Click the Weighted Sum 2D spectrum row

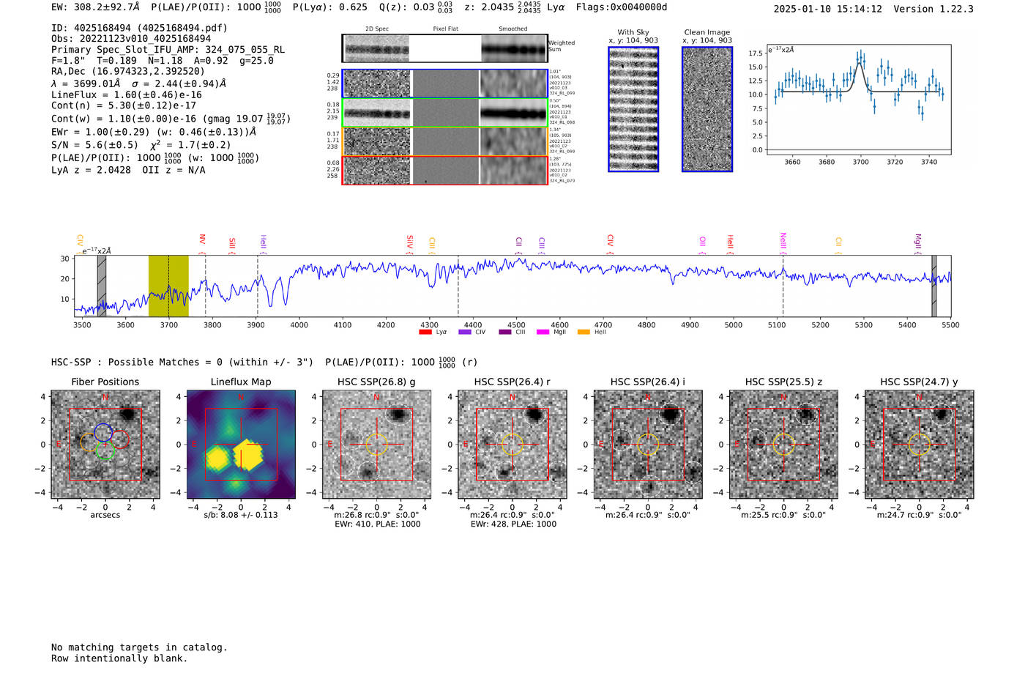click(445, 48)
